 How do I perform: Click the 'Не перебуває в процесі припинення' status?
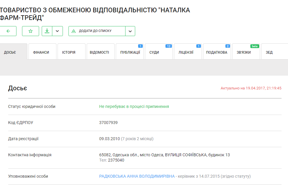(x=134, y=106)
